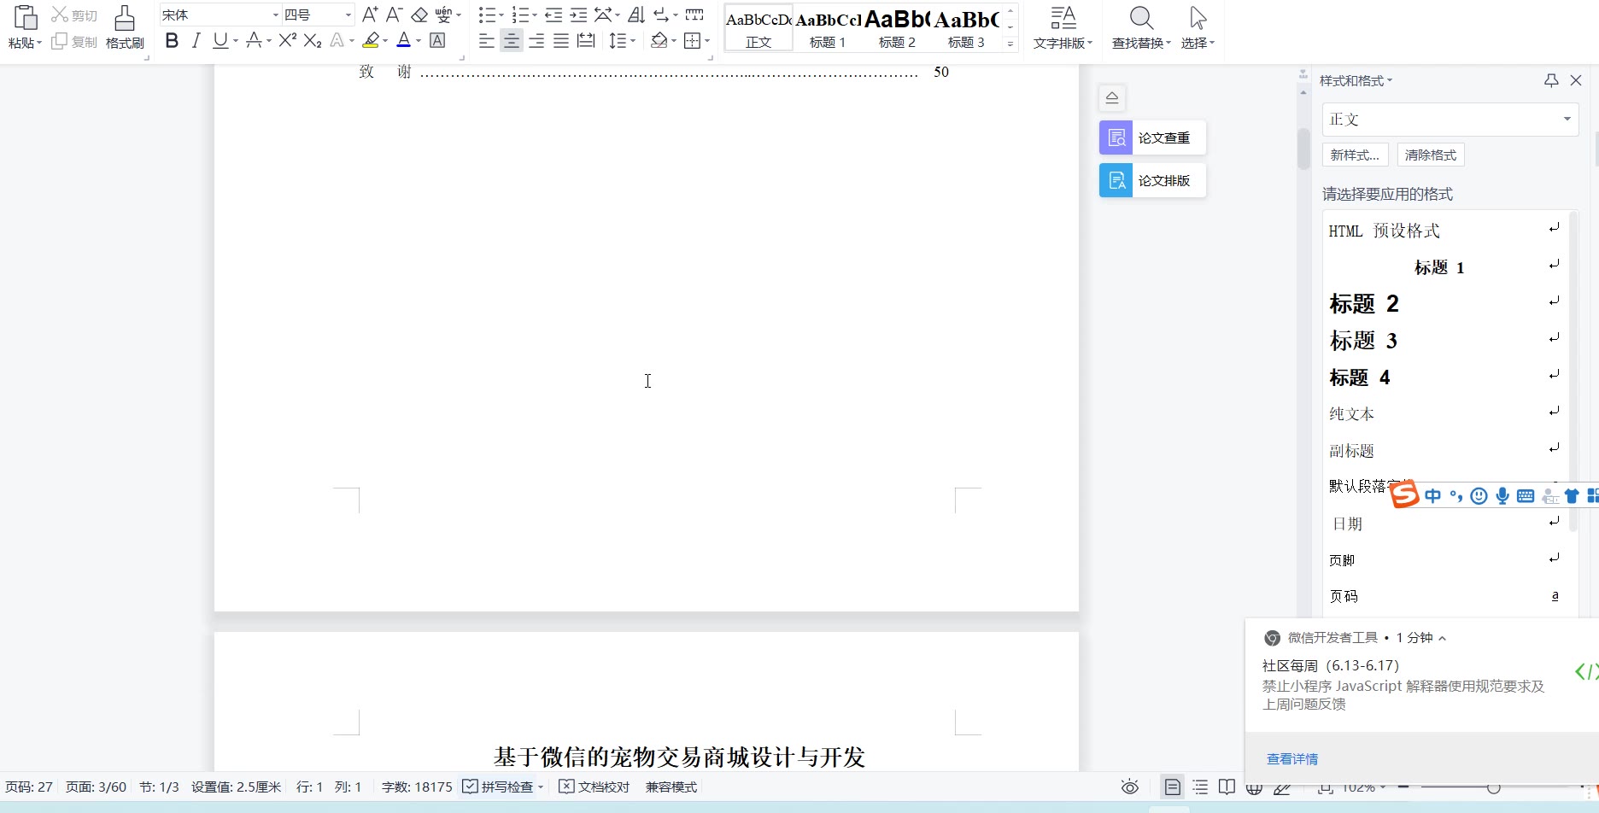Click Sogou emoji face icon
Screen dimensions: 1599x813
point(1479,495)
